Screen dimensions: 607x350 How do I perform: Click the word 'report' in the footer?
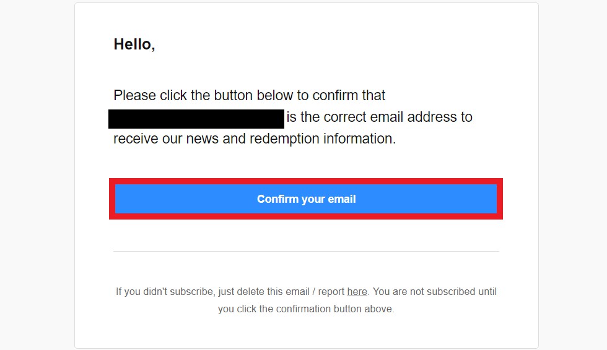[330, 291]
